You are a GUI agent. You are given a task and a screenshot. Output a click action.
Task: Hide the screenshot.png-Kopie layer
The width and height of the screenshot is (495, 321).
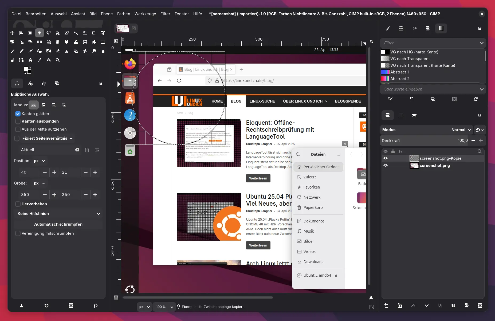click(x=386, y=158)
